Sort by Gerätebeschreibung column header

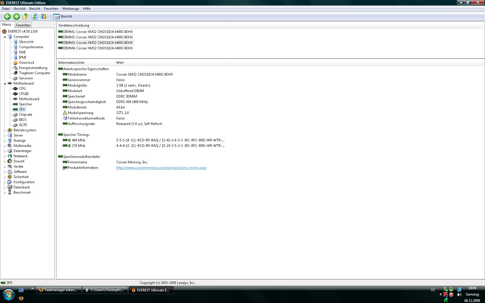click(x=142, y=25)
